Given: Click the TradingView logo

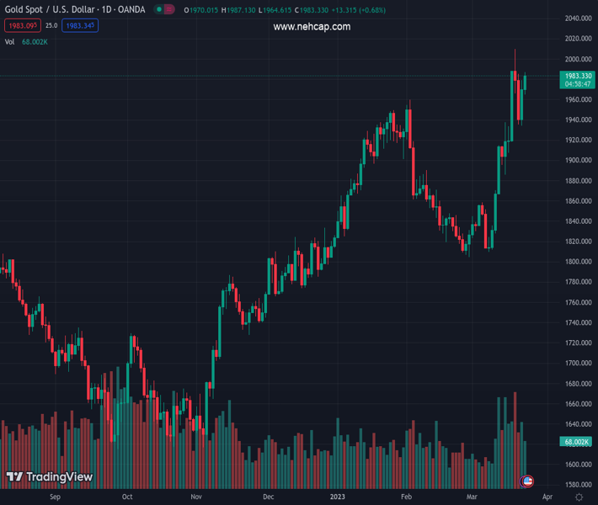Looking at the screenshot, I should pyautogui.click(x=49, y=476).
